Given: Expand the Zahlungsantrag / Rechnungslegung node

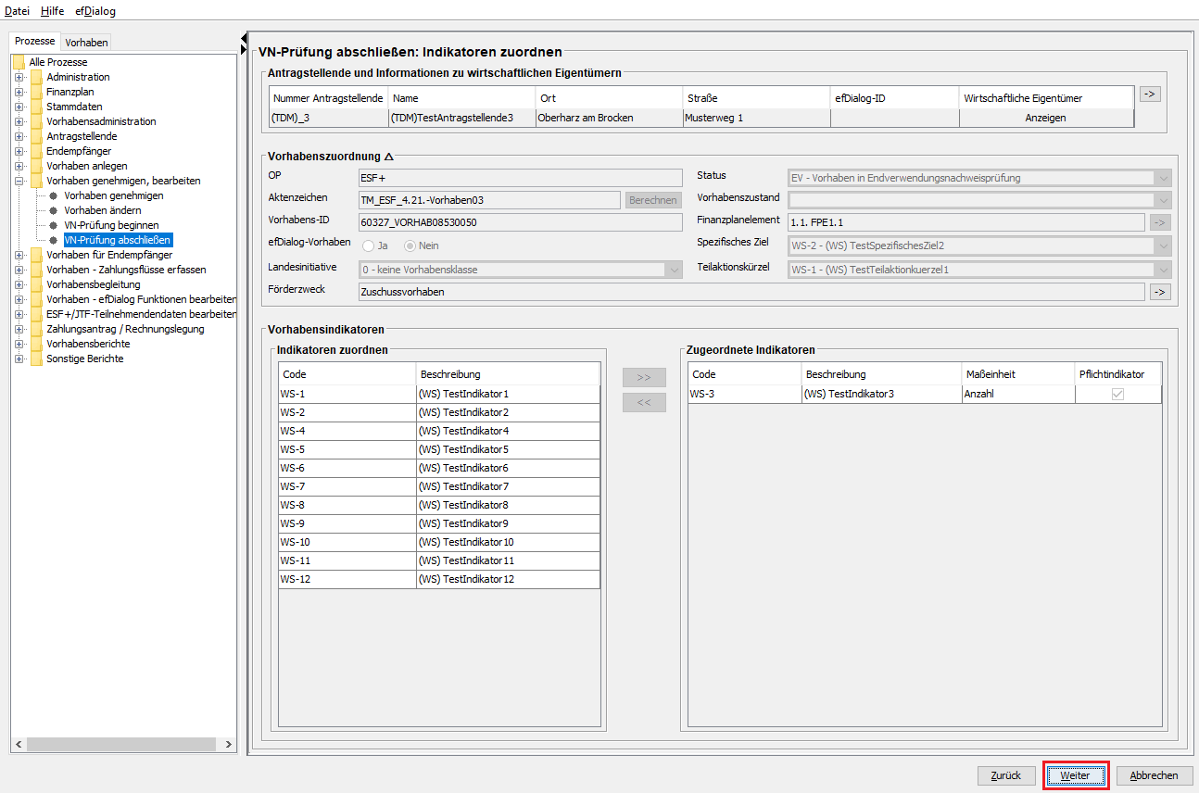Looking at the screenshot, I should pos(19,329).
